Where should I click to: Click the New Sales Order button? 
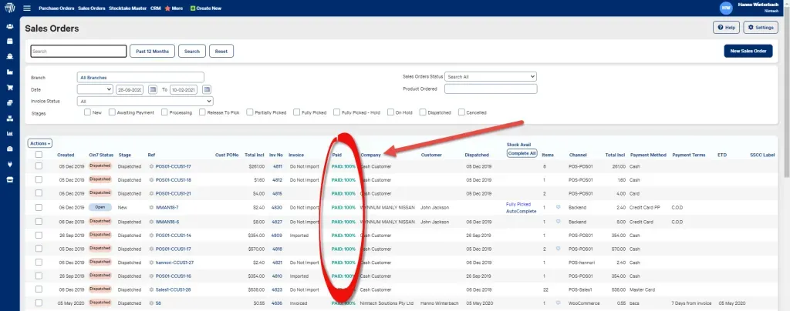point(748,51)
